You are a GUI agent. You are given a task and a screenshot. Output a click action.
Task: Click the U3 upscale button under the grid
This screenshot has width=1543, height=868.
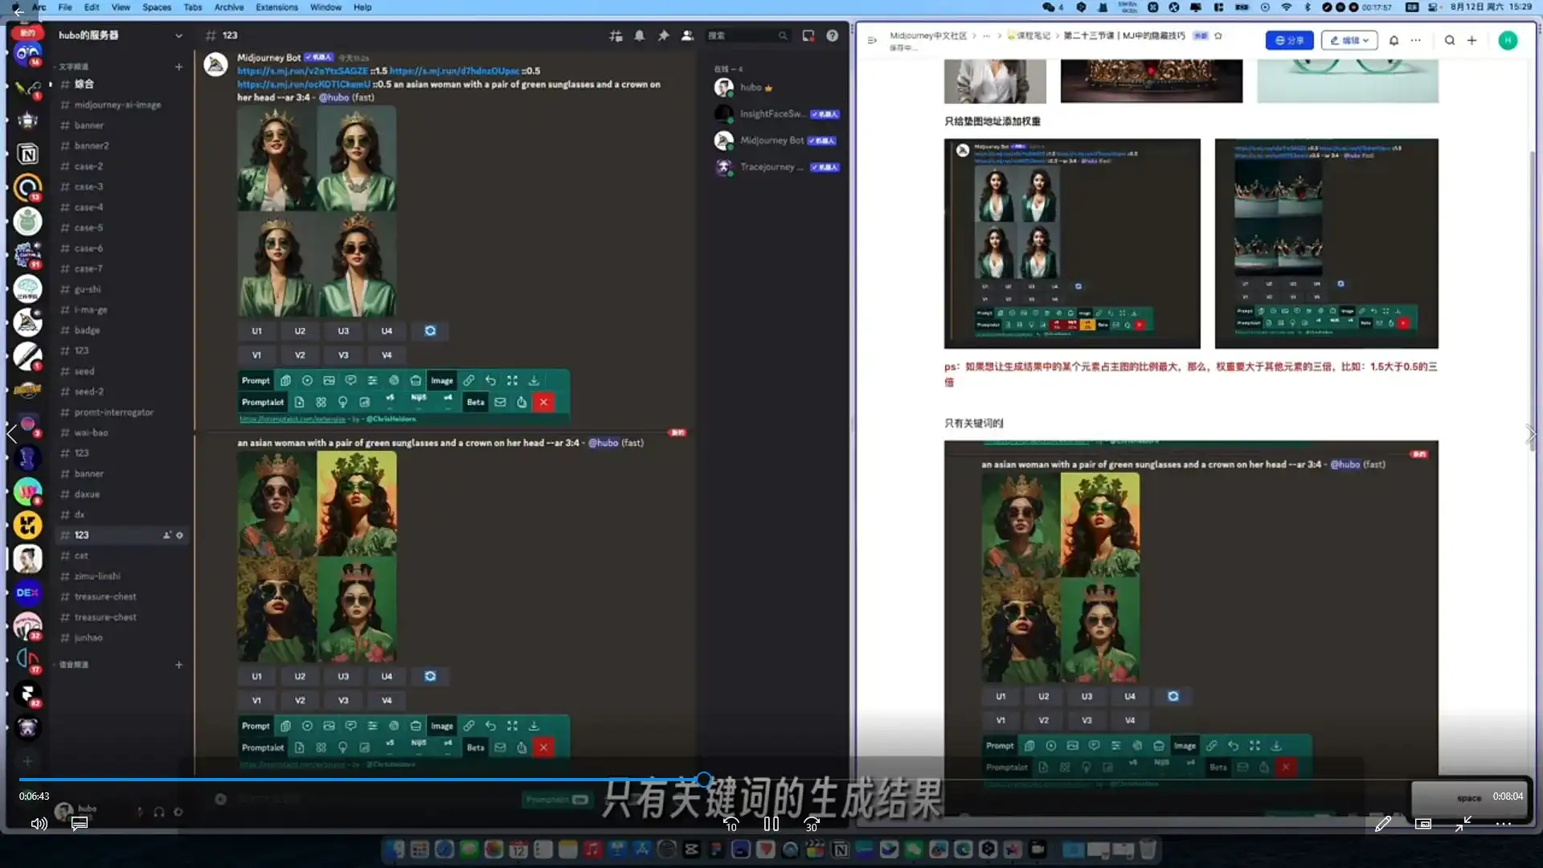point(343,330)
